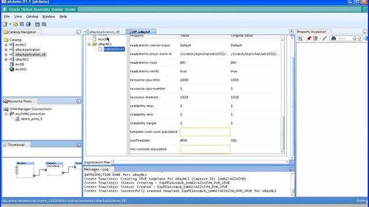The width and height of the screenshot is (369, 207).
Task: Expand the oBayApplication_VE catalog node
Action: (x=6, y=55)
